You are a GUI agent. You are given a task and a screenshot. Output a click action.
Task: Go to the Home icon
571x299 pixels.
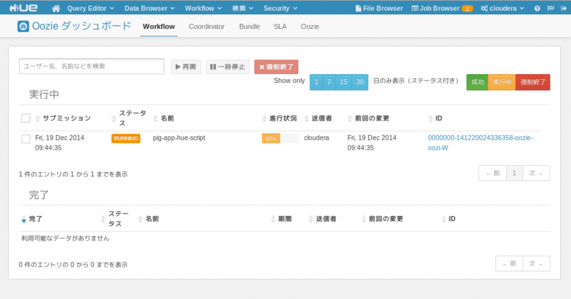[x=56, y=8]
